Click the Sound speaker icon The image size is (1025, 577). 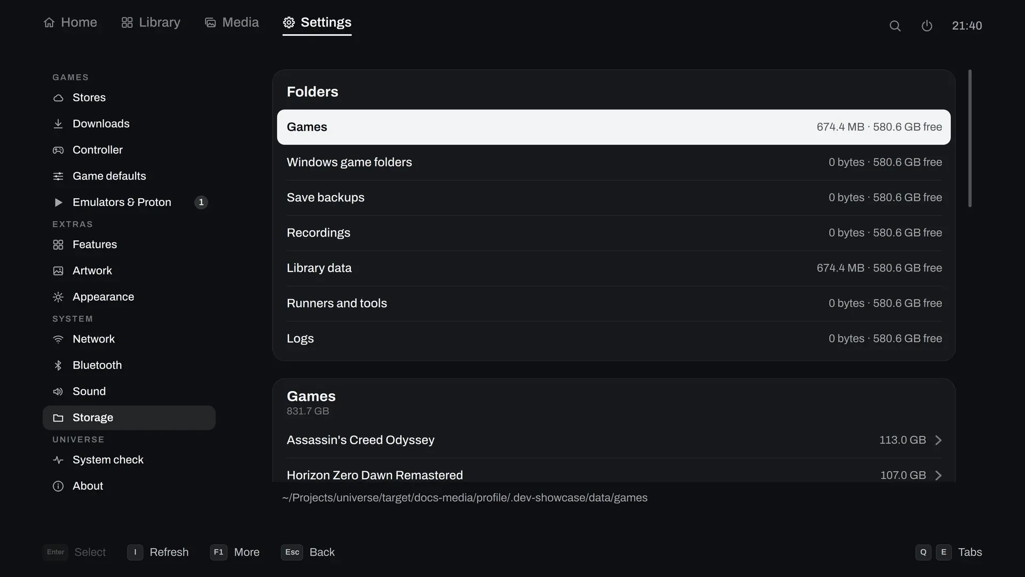point(58,392)
